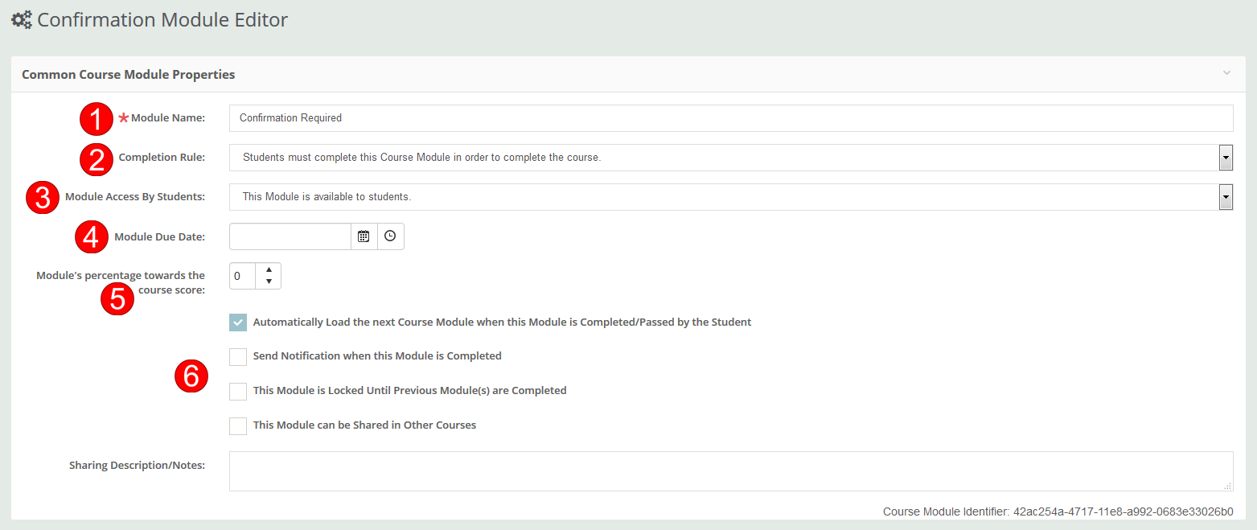Viewport: 1257px width, 530px height.
Task: Collapse the Common Course Module Properties section
Action: coord(1227,73)
